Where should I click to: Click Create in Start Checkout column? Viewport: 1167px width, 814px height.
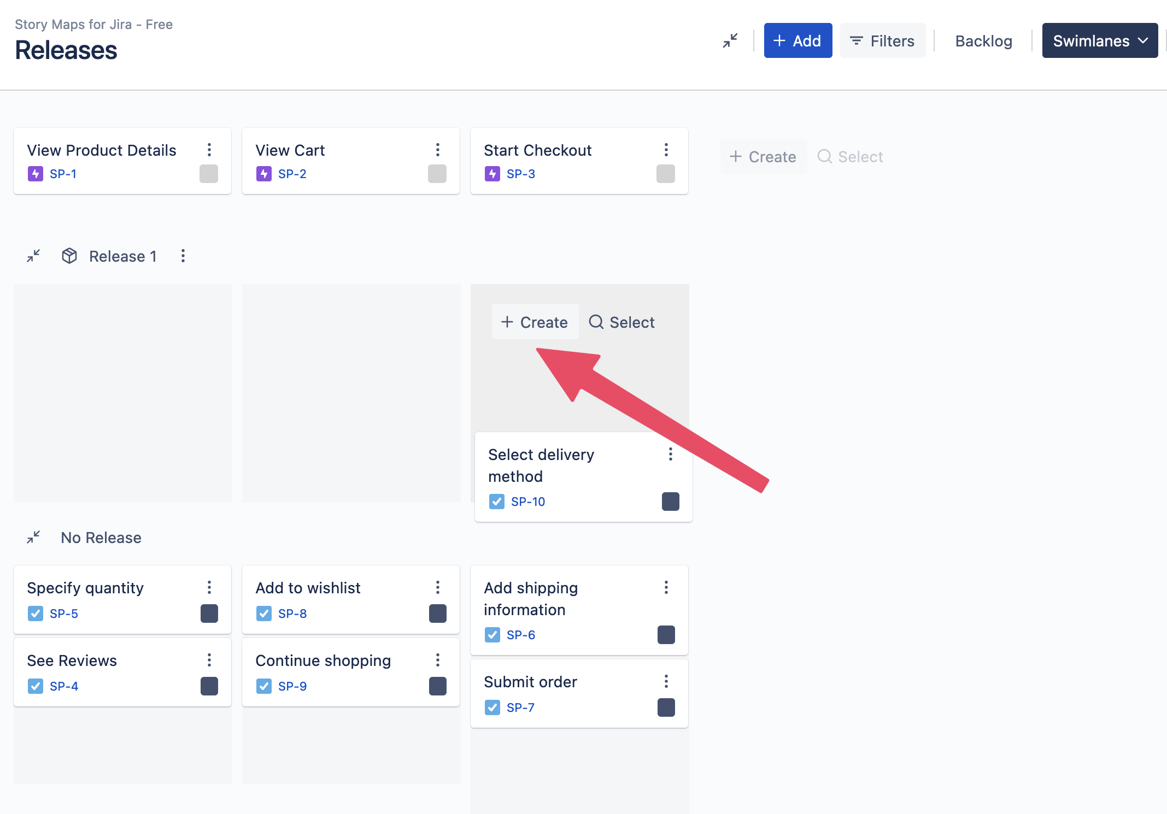(533, 322)
